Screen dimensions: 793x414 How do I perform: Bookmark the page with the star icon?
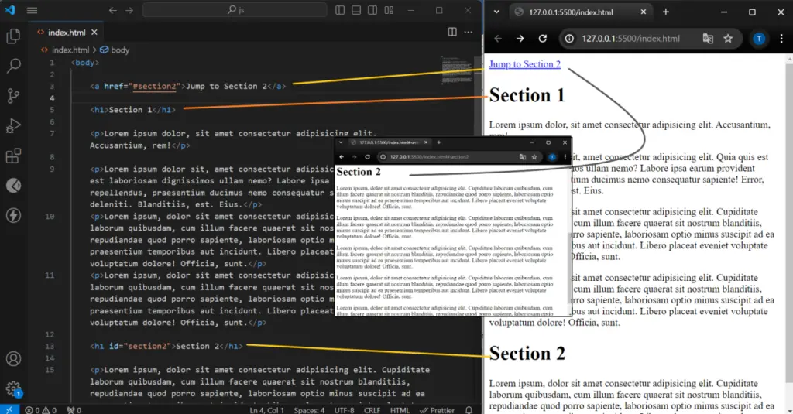click(728, 39)
